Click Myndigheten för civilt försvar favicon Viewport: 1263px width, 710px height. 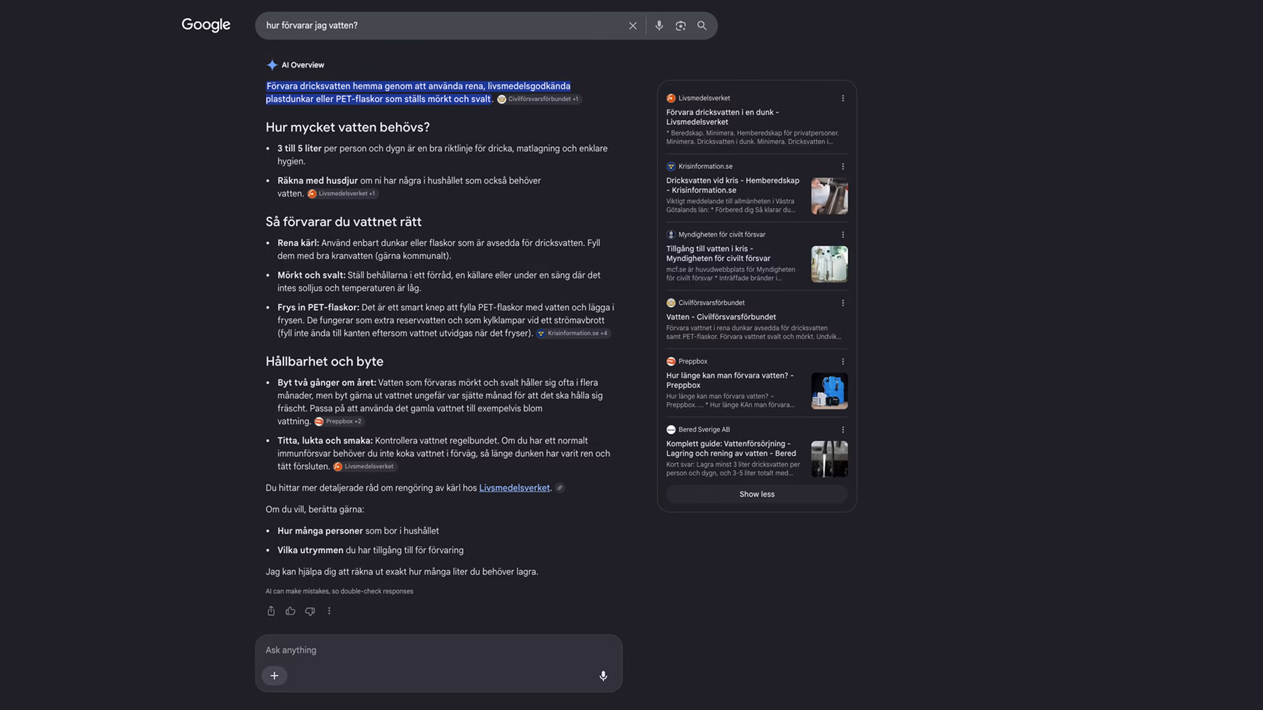[671, 235]
